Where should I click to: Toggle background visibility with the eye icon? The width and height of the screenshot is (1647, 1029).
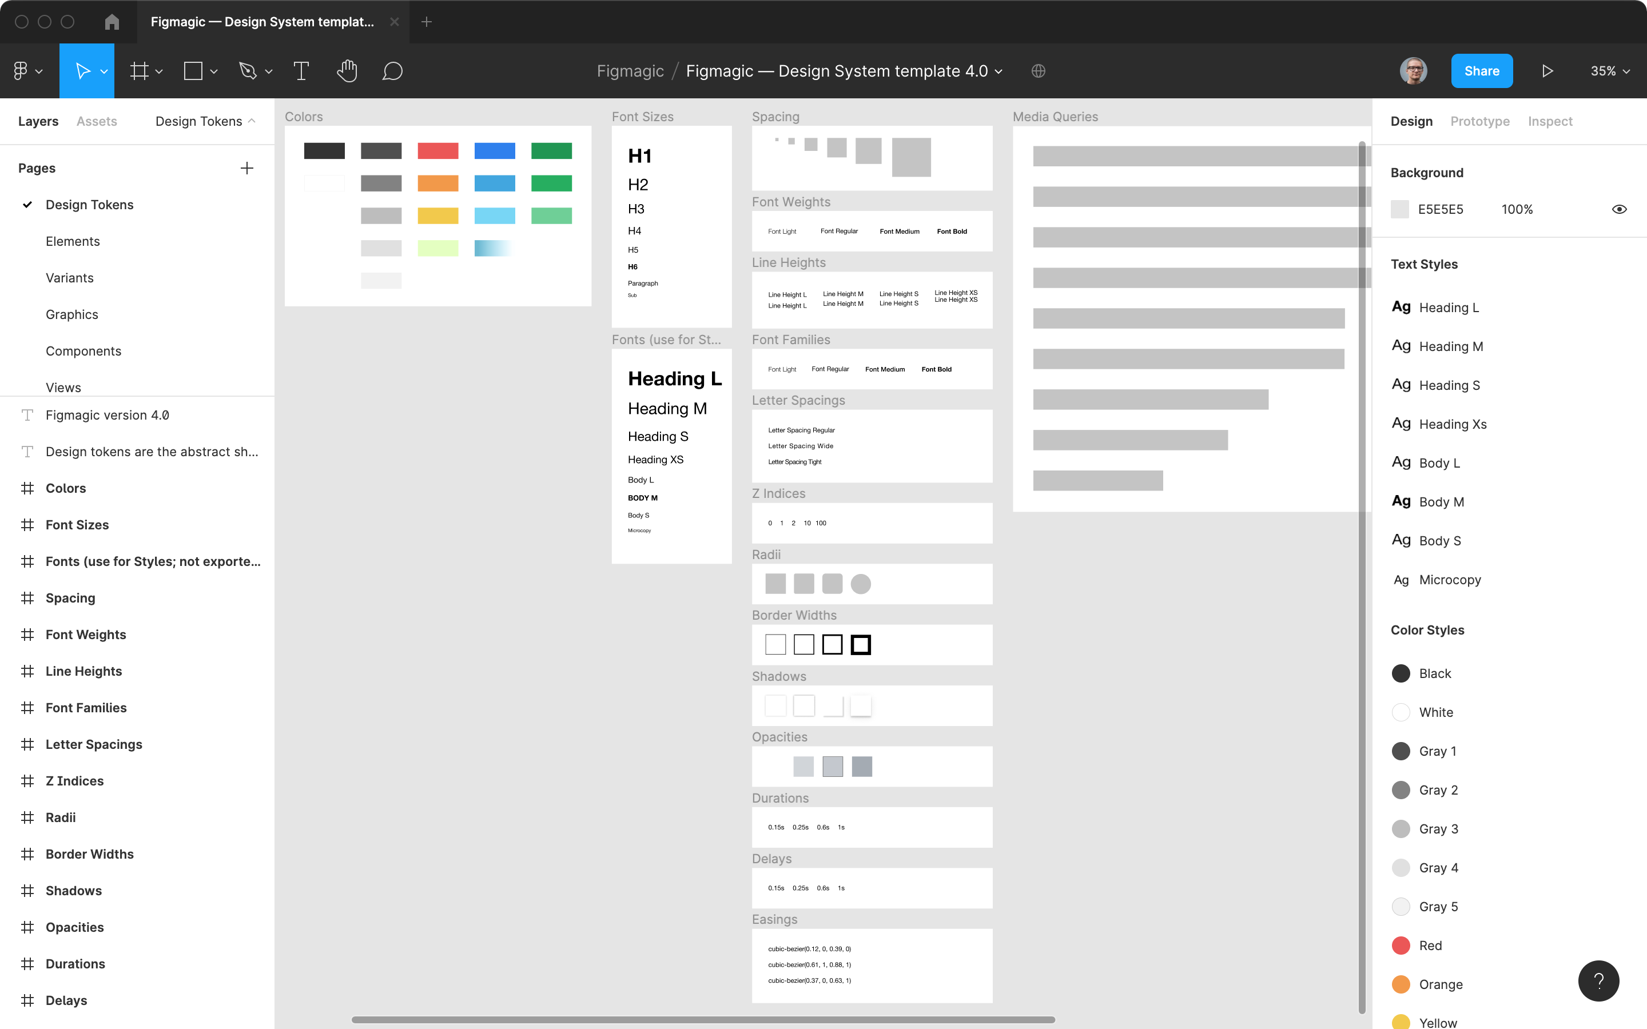[x=1620, y=209]
